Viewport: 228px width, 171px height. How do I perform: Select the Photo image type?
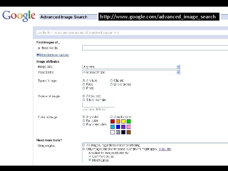(84, 88)
